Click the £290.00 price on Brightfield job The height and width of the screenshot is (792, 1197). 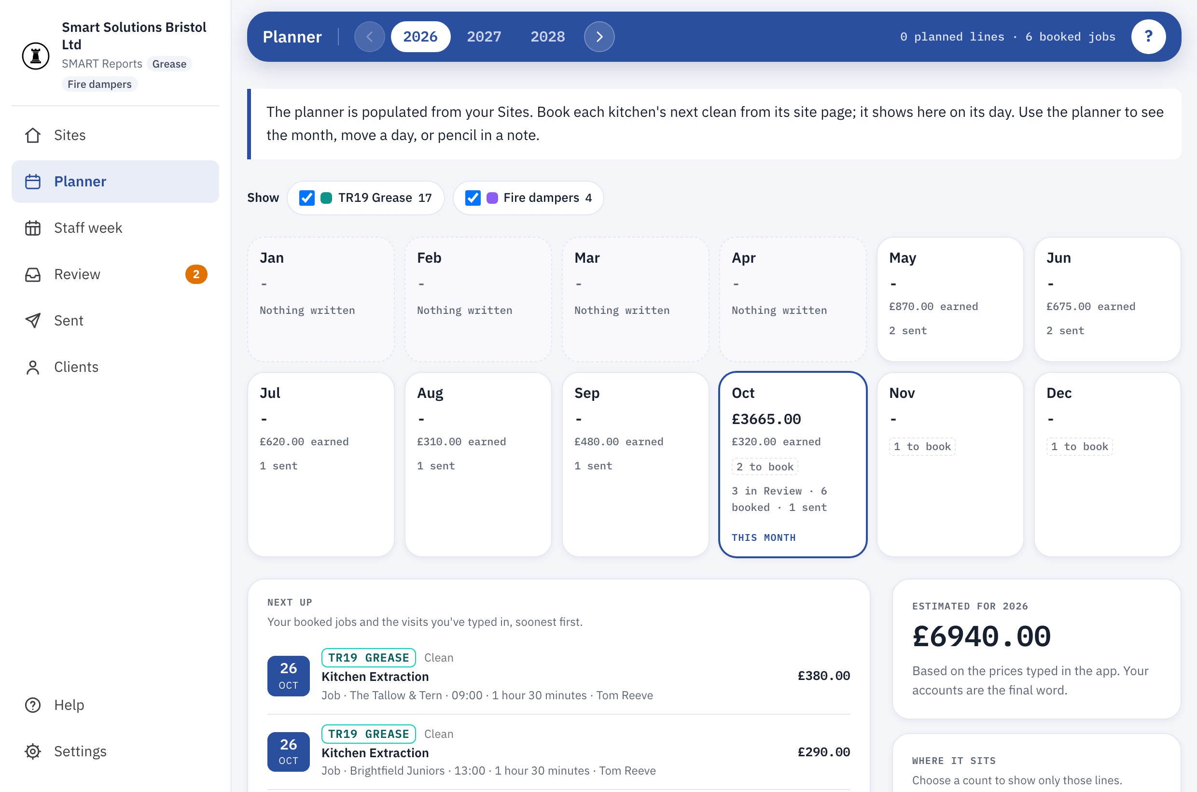point(823,752)
